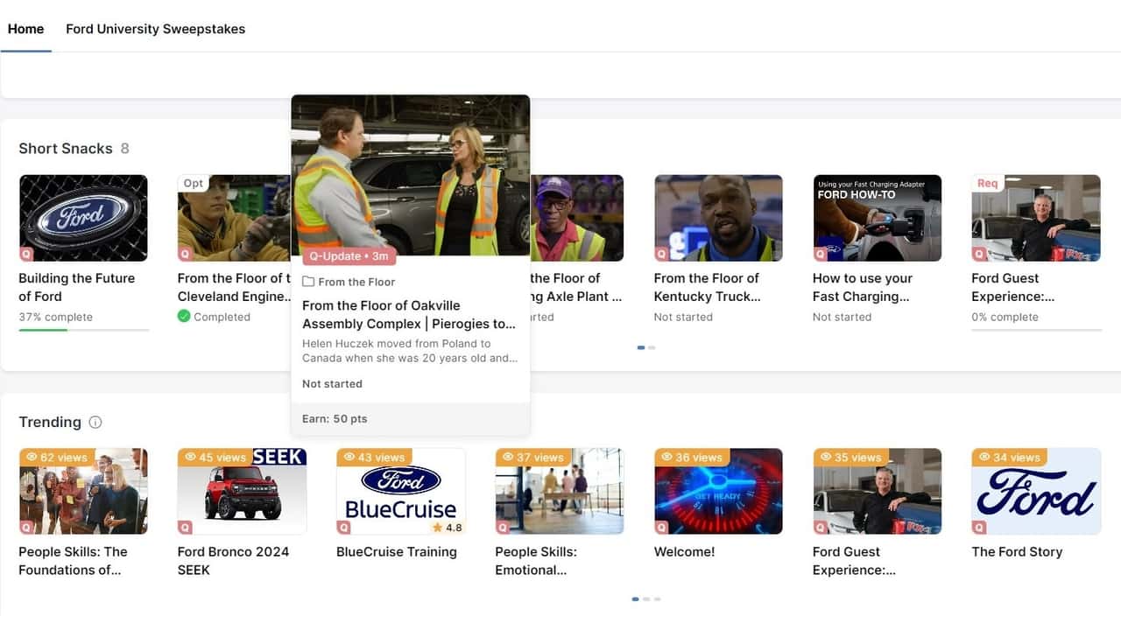Click Q badge on Ford Bronco 2024 SEEK
The image size is (1121, 630).
[x=185, y=528]
